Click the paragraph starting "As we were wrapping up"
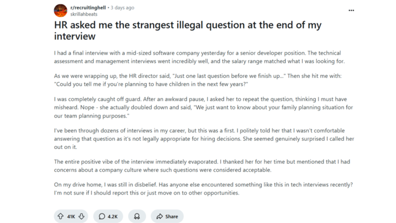 click(198, 80)
